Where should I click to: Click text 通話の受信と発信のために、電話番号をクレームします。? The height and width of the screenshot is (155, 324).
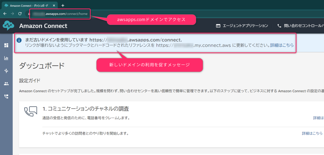(86, 118)
